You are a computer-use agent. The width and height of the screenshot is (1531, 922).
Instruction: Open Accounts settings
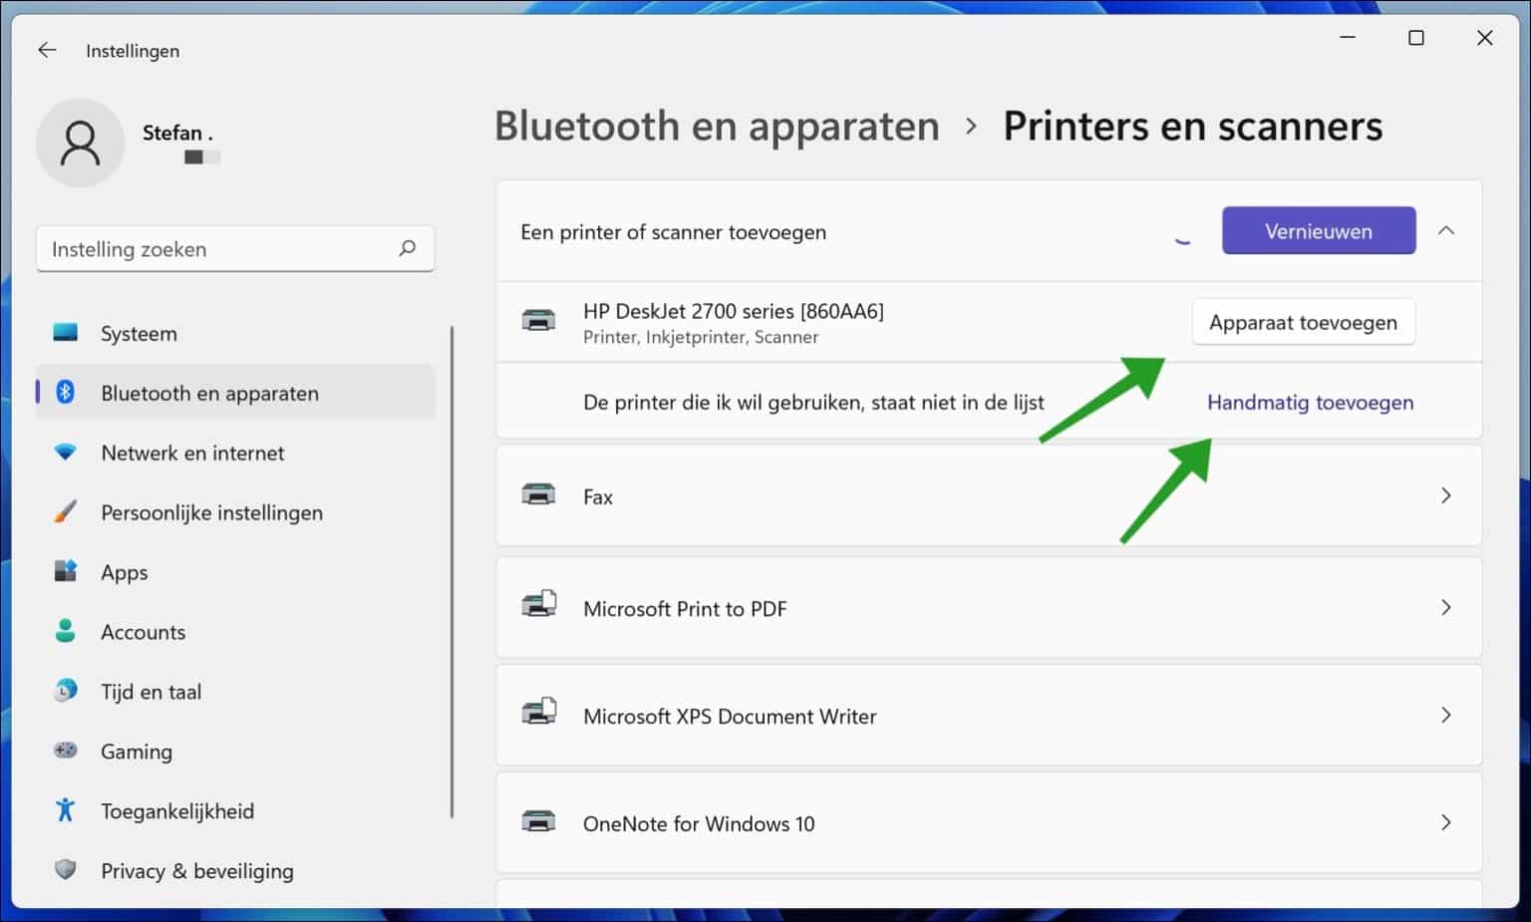pos(143,631)
